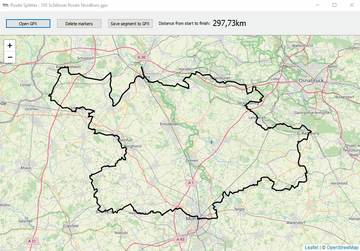Click the Greven town label

click(x=192, y=160)
